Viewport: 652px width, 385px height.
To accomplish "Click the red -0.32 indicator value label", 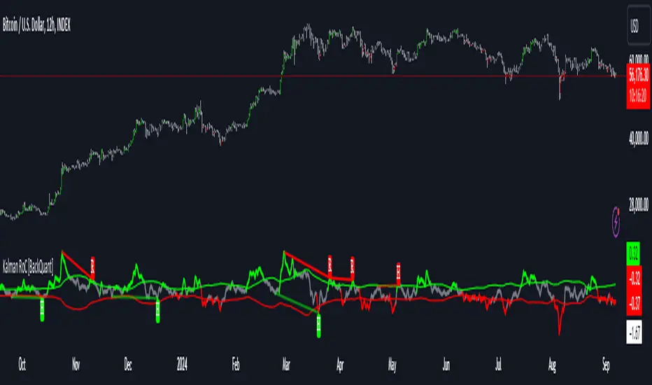I will [634, 278].
